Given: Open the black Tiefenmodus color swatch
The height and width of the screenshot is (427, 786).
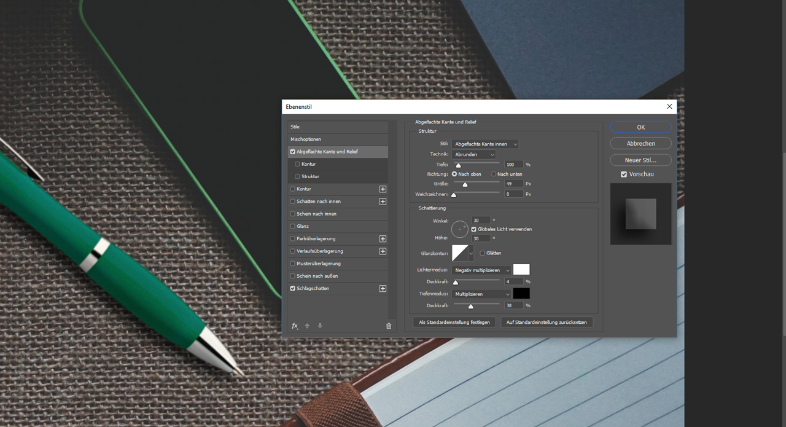Looking at the screenshot, I should pos(521,294).
